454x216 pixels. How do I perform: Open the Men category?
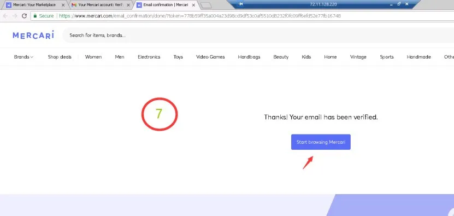(x=120, y=57)
